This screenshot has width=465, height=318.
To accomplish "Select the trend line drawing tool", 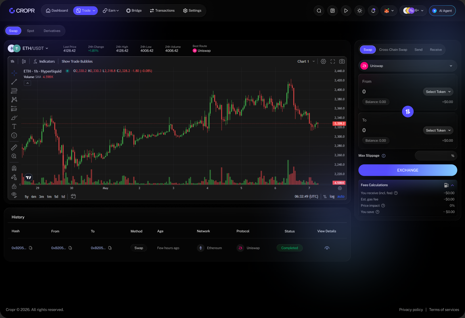I will (x=14, y=82).
